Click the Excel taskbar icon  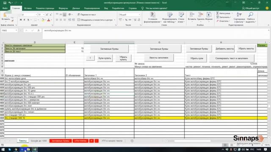coord(35,149)
